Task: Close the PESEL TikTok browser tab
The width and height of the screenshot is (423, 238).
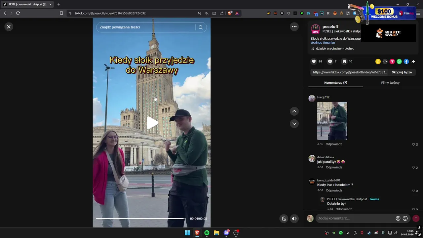Action: (x=50, y=4)
